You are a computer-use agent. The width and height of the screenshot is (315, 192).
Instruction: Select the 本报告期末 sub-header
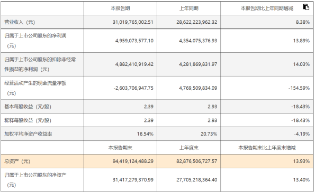point(120,148)
